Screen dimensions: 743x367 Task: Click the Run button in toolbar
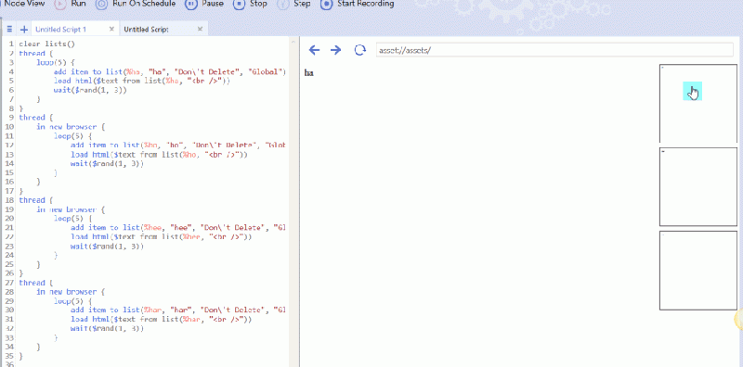click(x=70, y=4)
